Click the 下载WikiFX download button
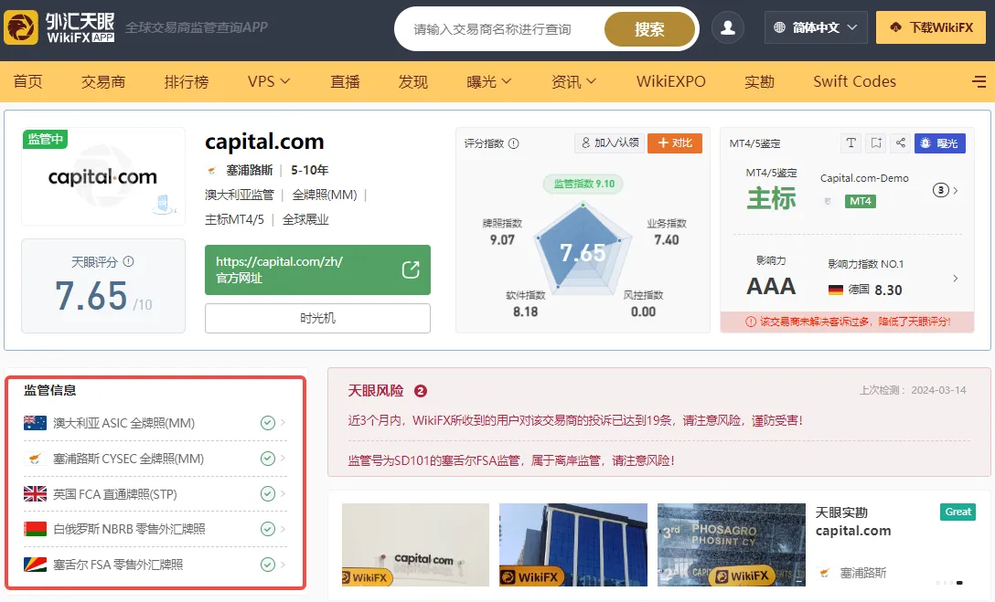 click(931, 28)
